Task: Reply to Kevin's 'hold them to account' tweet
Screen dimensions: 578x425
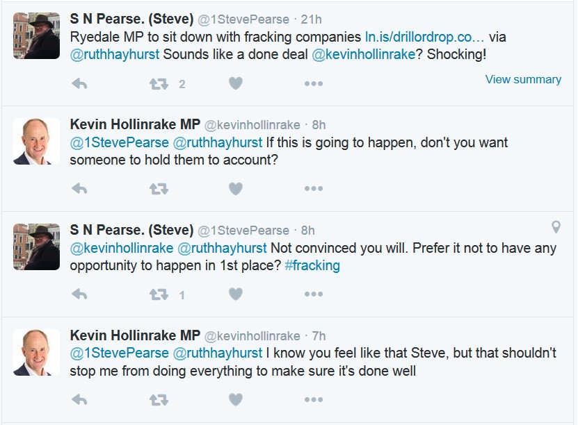Action: click(79, 189)
